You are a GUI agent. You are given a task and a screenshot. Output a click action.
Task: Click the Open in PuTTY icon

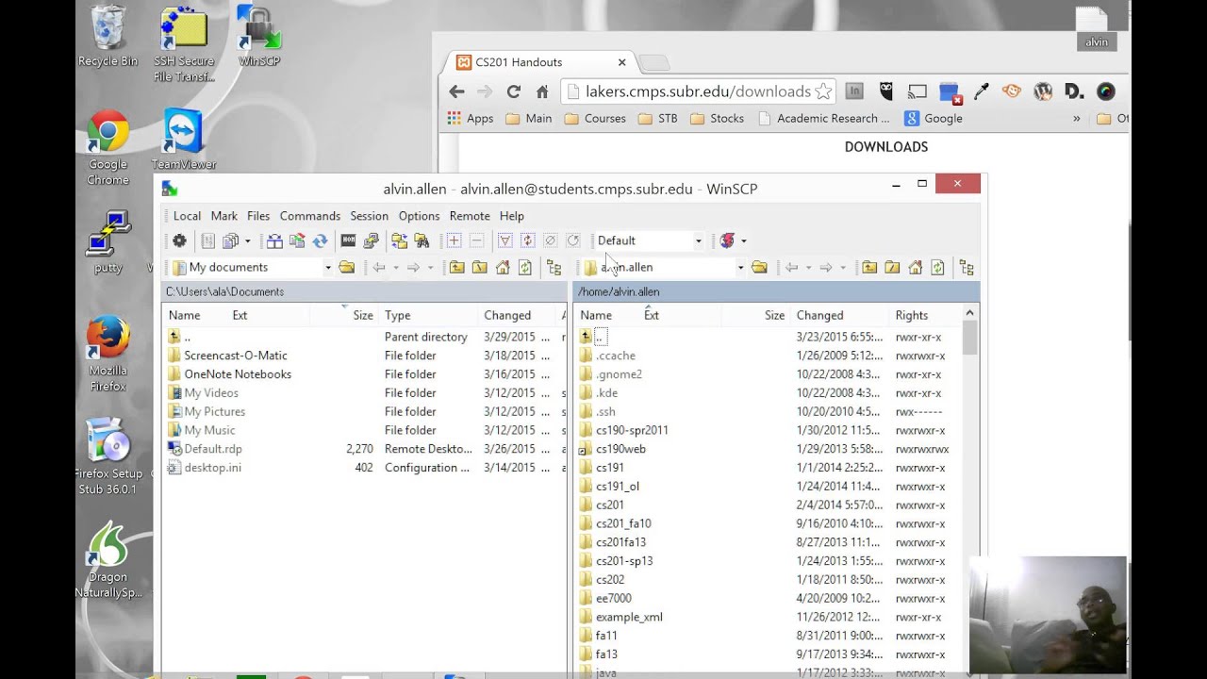pyautogui.click(x=371, y=240)
